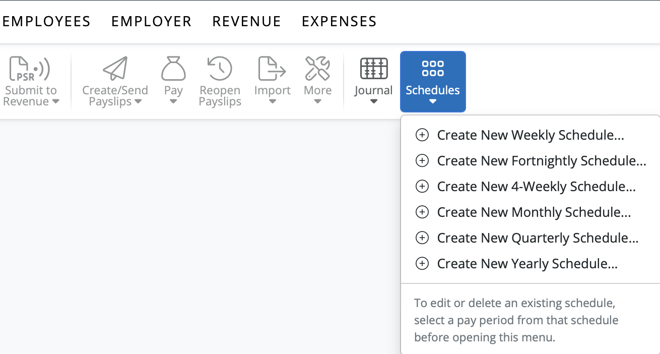Viewport: 660px width, 354px height.
Task: Click plus icon beside 4-Weekly Schedule
Action: [422, 187]
